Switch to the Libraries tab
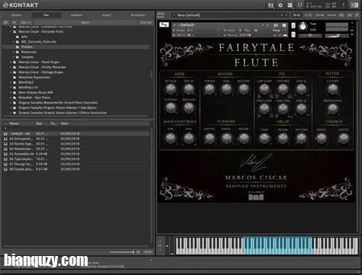362x275 pixels. (x=16, y=15)
